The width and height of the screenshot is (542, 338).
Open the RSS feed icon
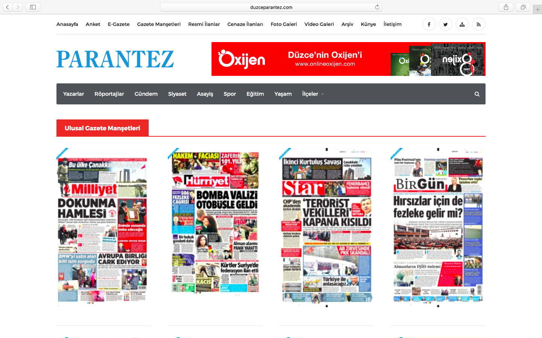(x=478, y=24)
